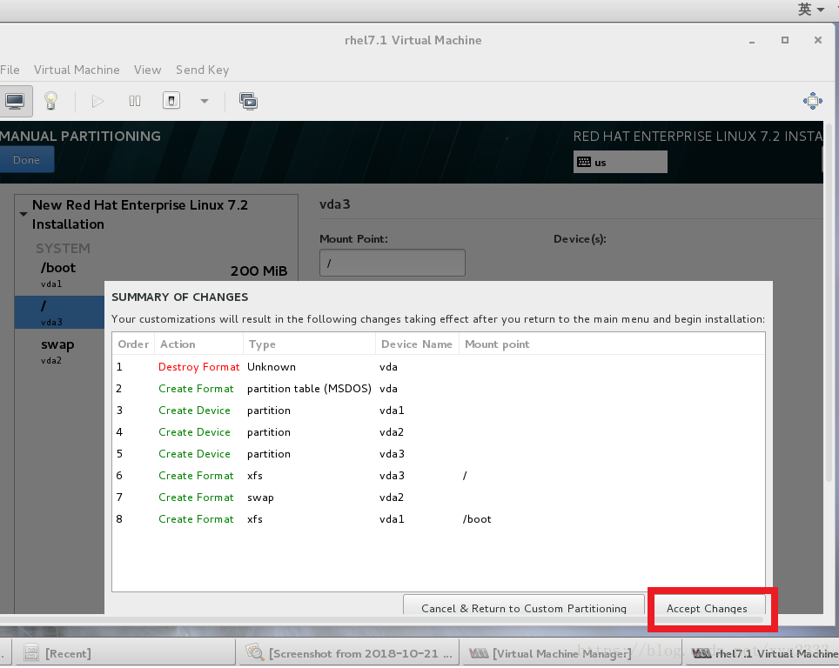839x668 pixels.
Task: Click the Type column header
Action: coord(309,344)
